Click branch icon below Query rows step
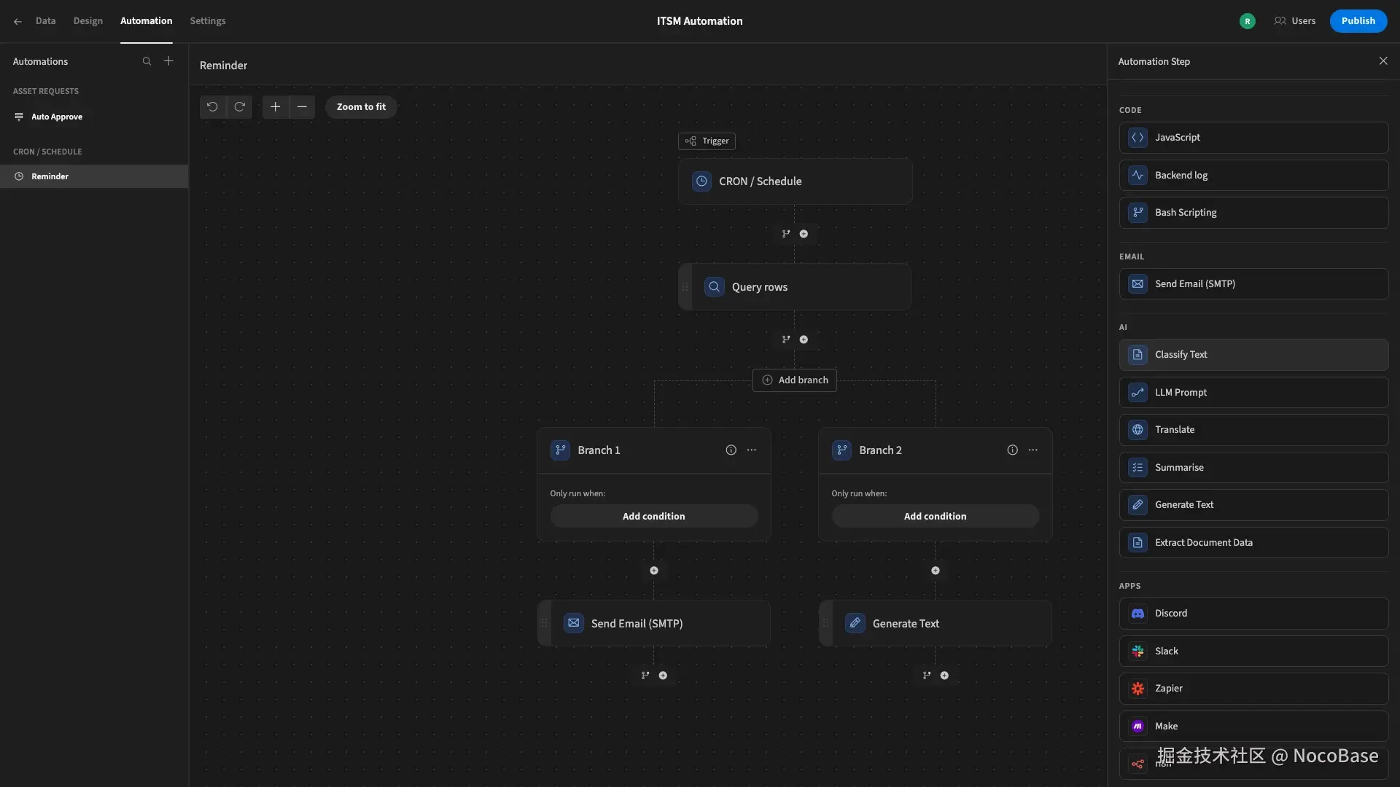This screenshot has width=1400, height=787. click(786, 340)
